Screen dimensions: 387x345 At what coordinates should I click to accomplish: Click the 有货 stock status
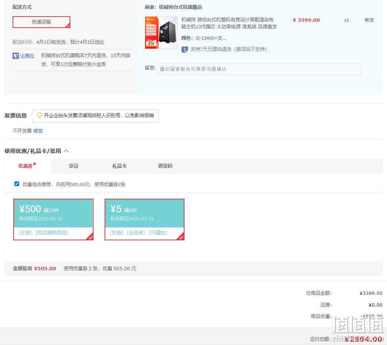coord(369,20)
